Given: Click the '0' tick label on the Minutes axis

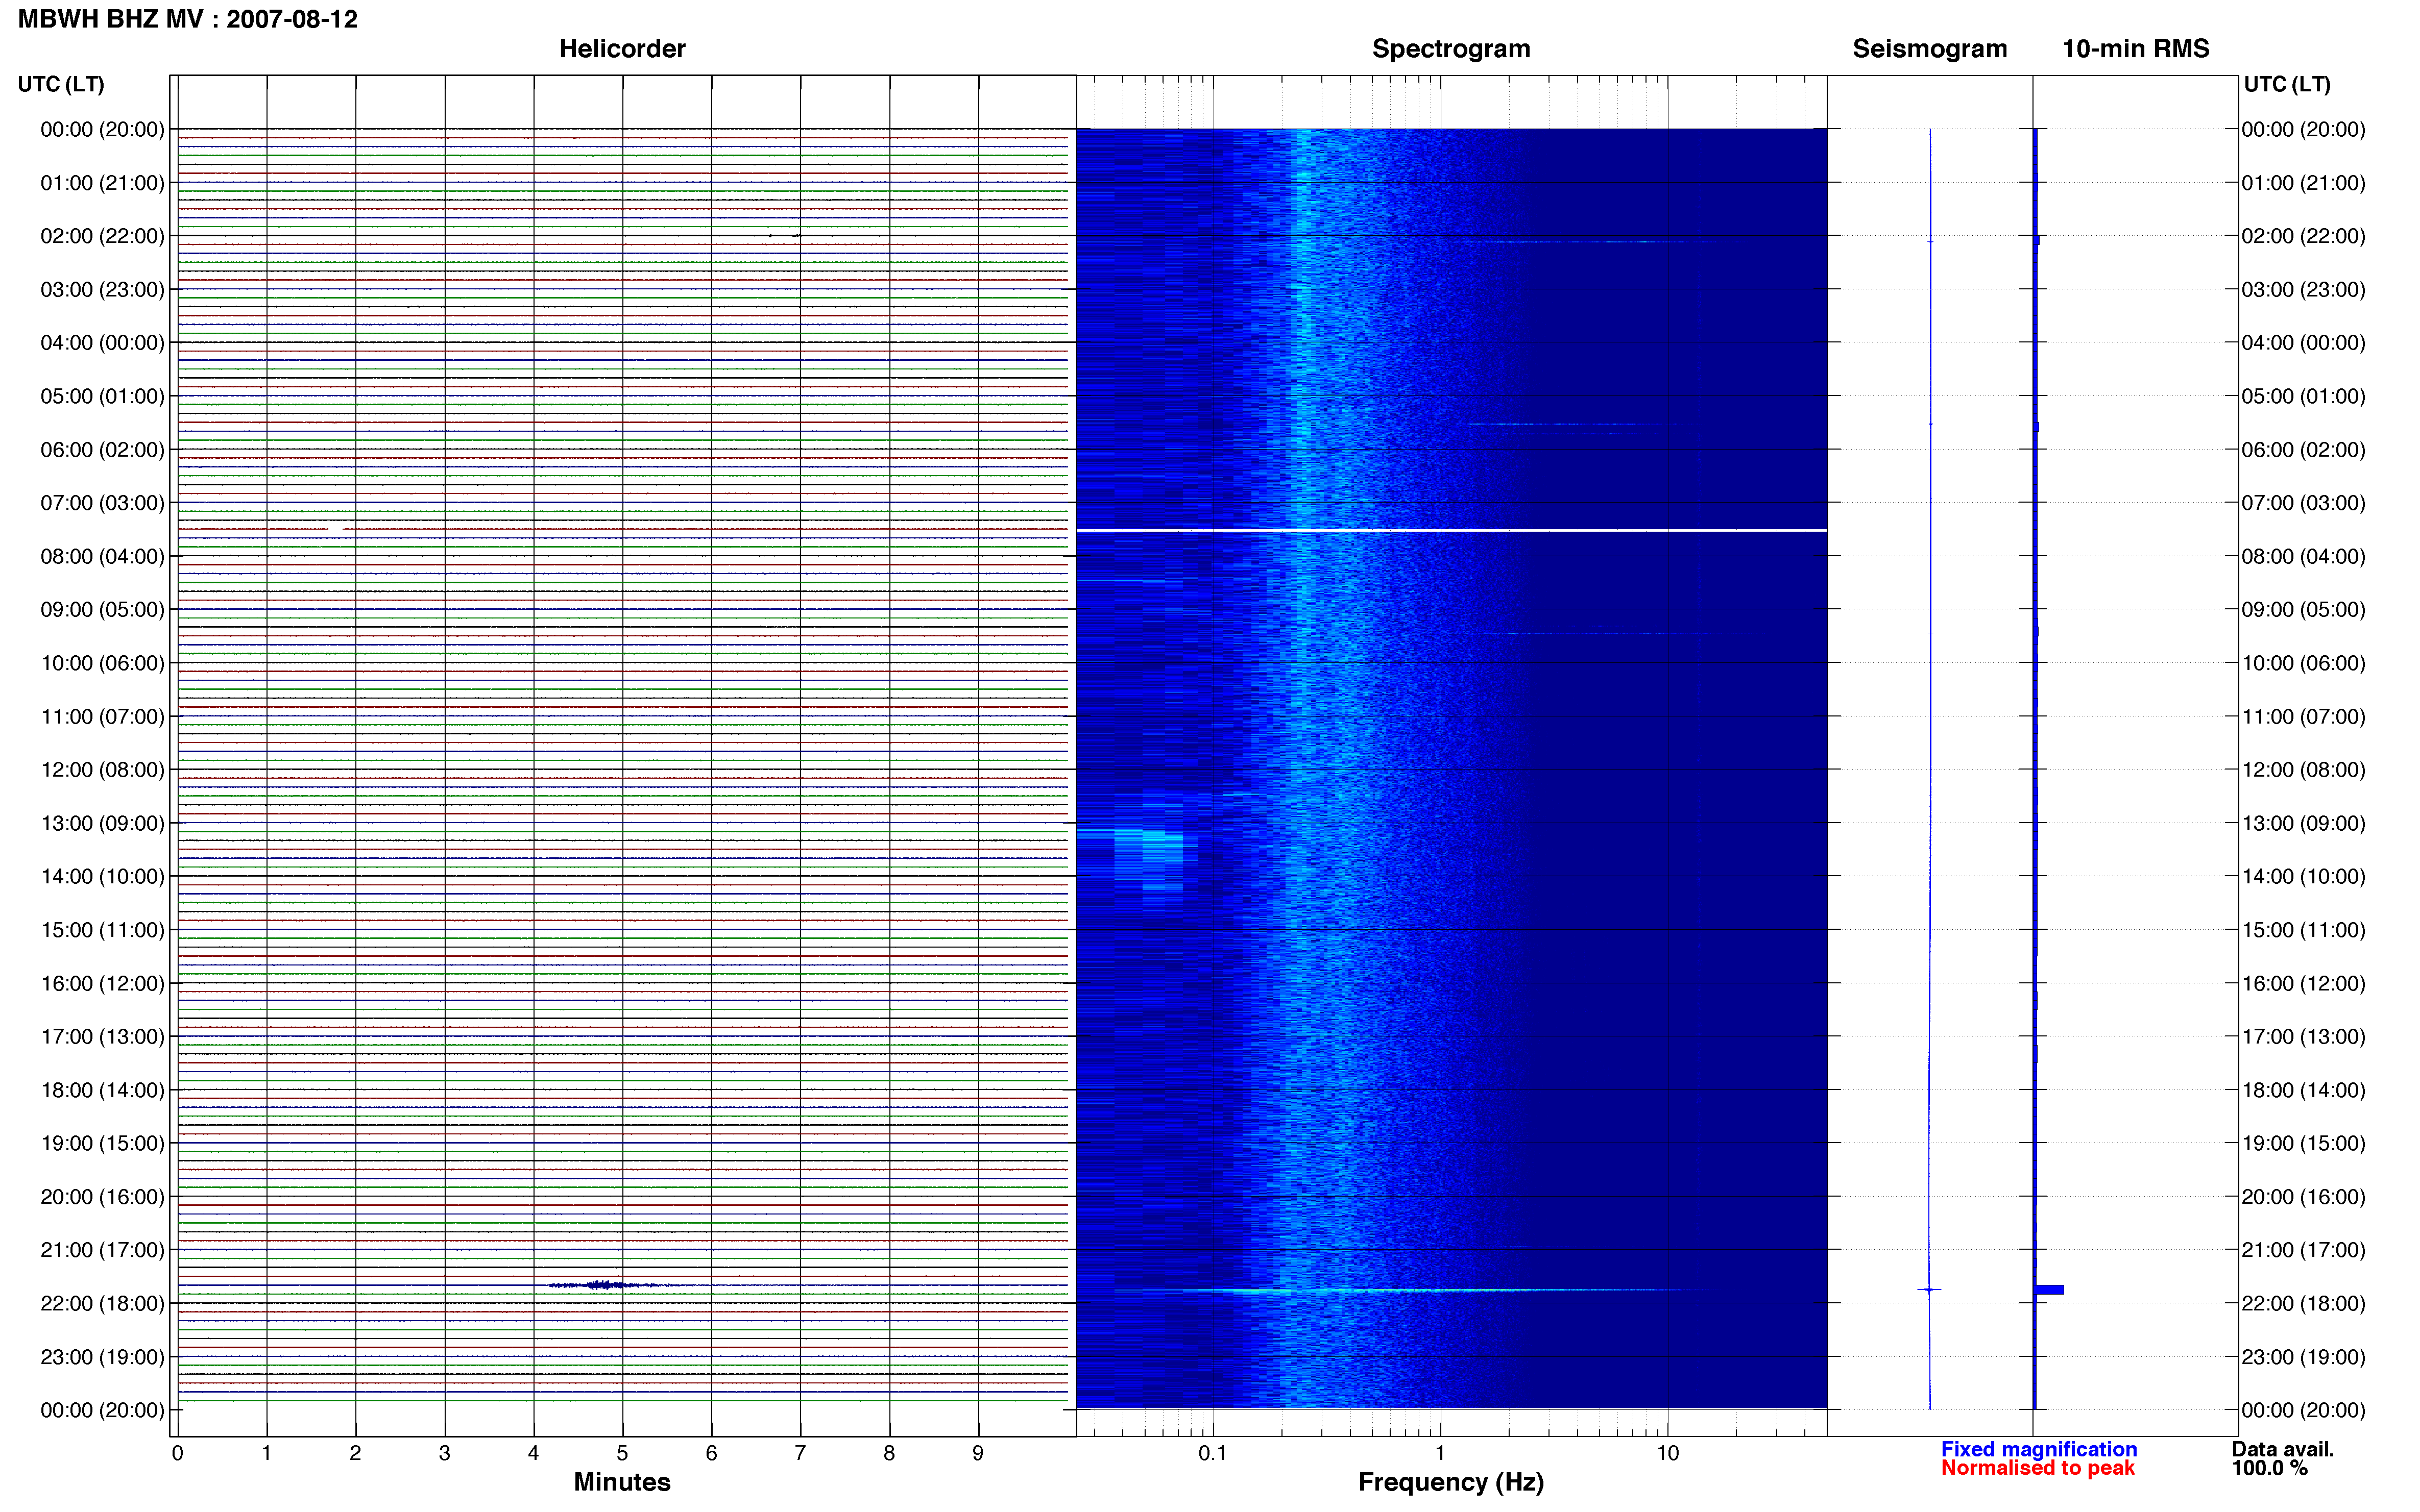Looking at the screenshot, I should (177, 1453).
